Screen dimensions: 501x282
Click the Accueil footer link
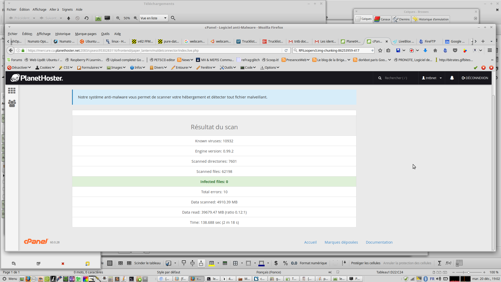310,242
